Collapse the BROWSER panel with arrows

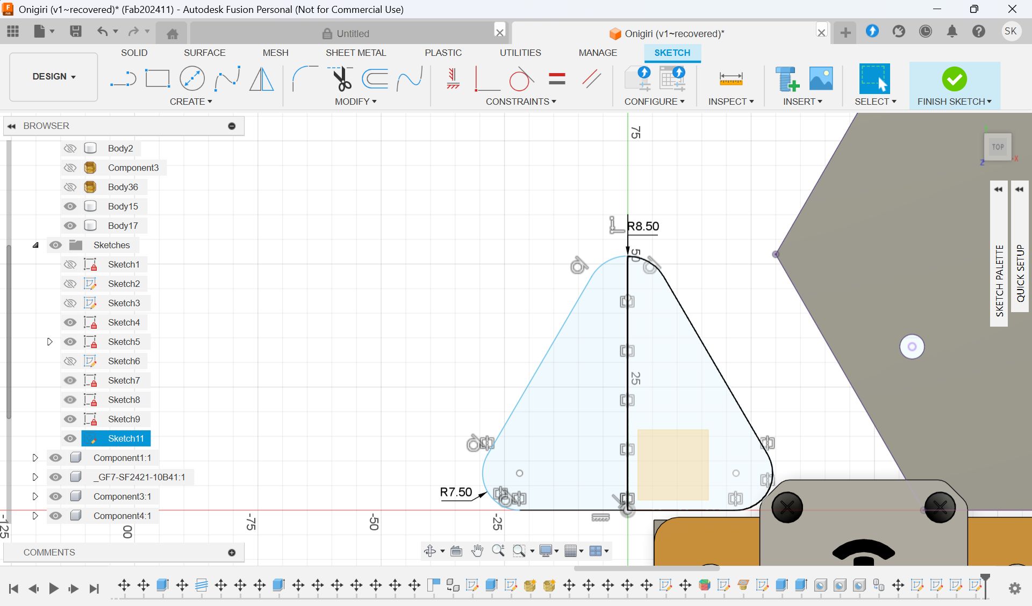11,126
